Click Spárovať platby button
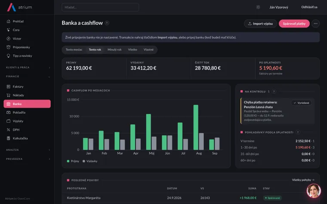This screenshot has height=204, width=327. pos(294,24)
